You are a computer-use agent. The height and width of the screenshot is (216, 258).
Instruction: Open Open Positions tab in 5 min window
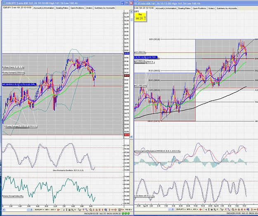77,8
